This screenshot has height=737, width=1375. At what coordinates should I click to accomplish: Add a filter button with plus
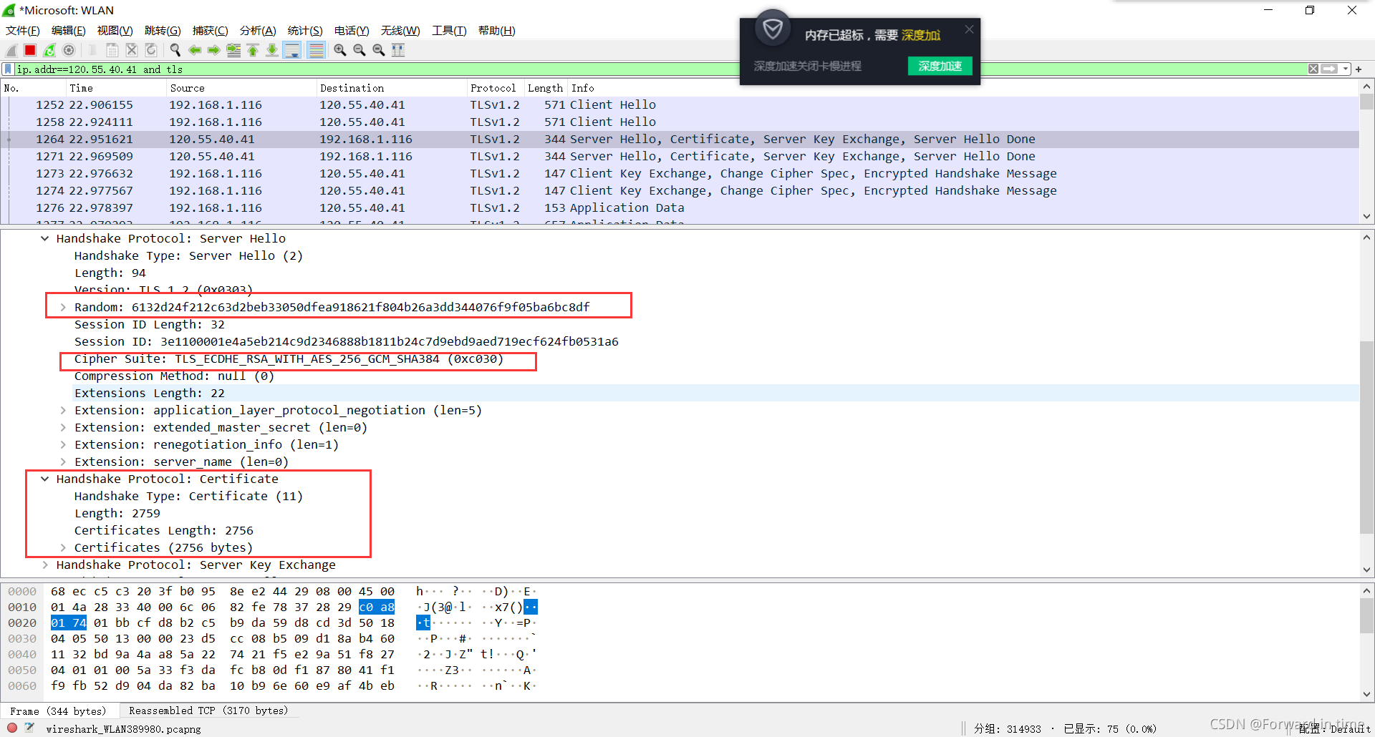pyautogui.click(x=1359, y=69)
